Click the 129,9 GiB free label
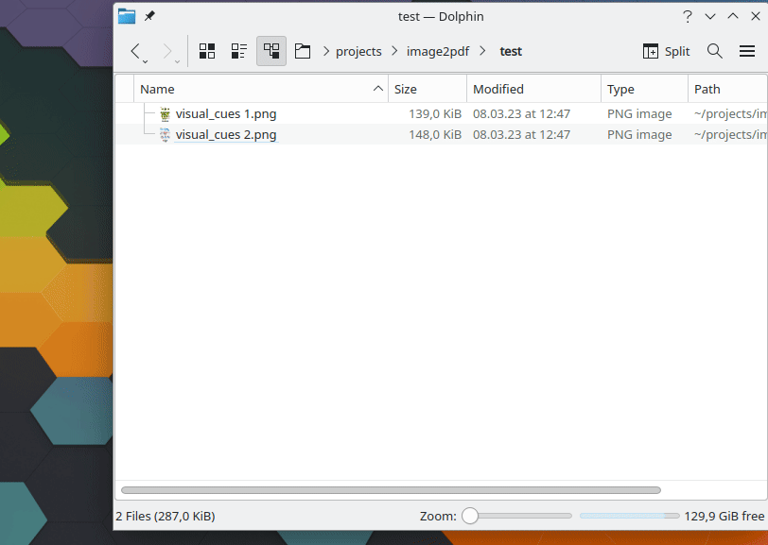This screenshot has width=768, height=545. (724, 516)
